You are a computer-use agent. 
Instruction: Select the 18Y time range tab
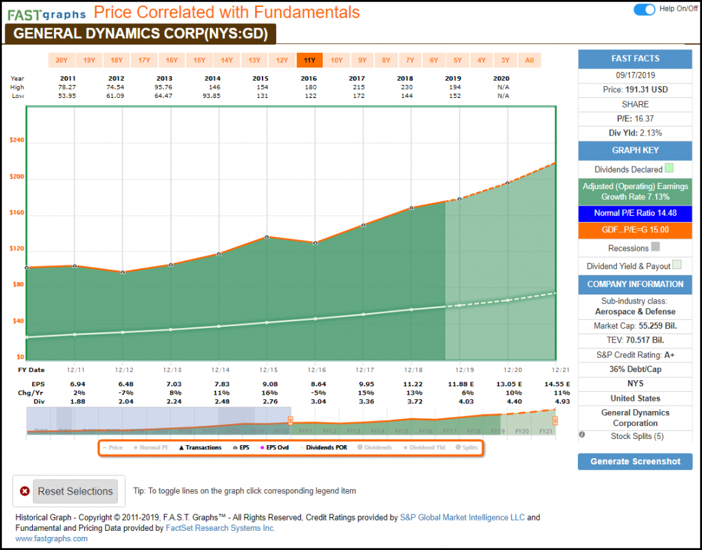click(x=117, y=60)
